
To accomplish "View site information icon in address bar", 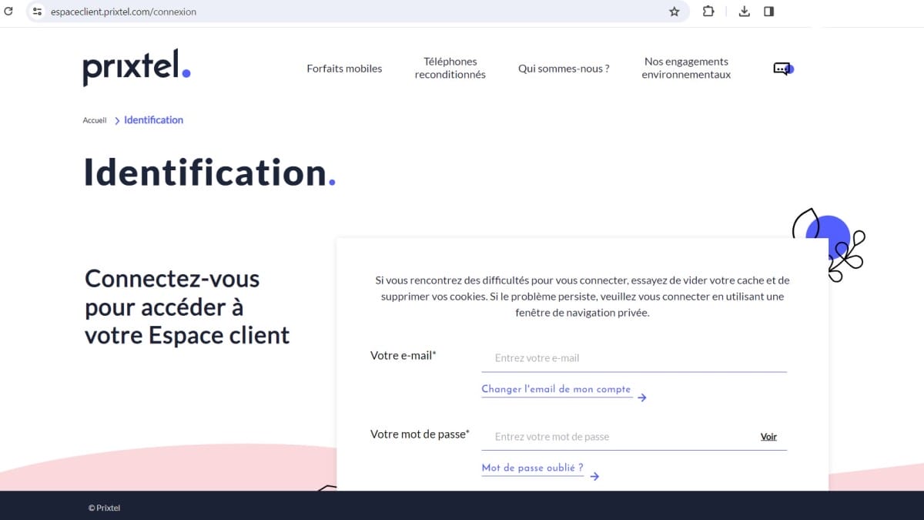I will (x=37, y=12).
